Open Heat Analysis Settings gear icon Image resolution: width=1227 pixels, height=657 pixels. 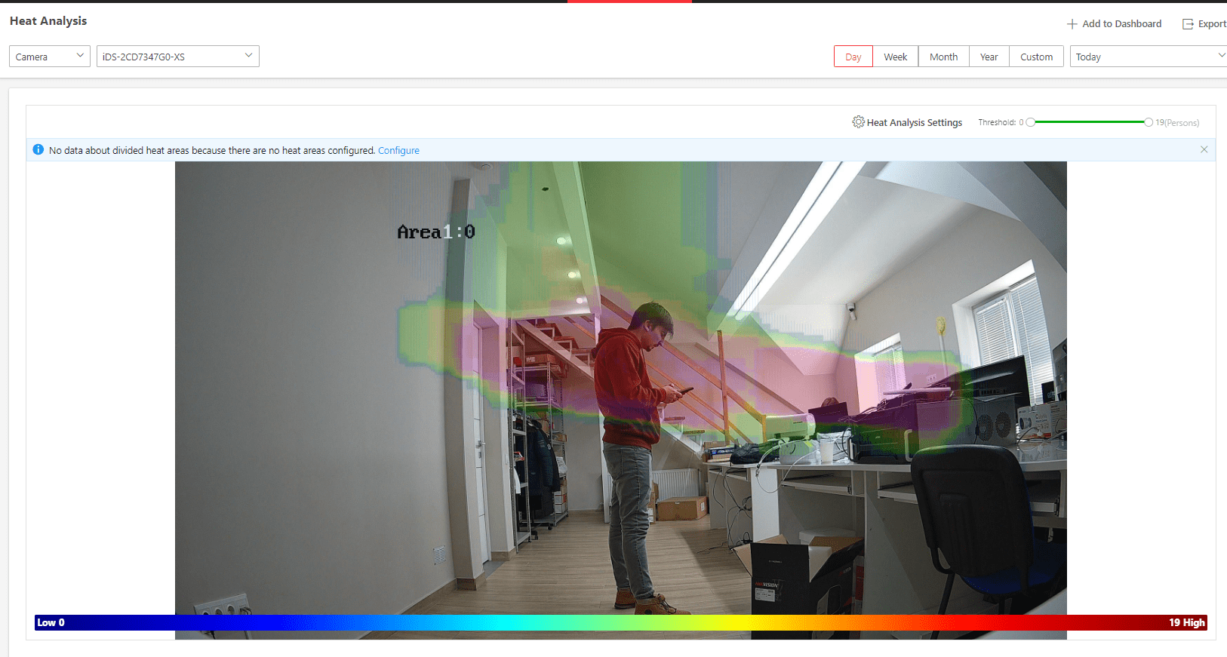(858, 122)
